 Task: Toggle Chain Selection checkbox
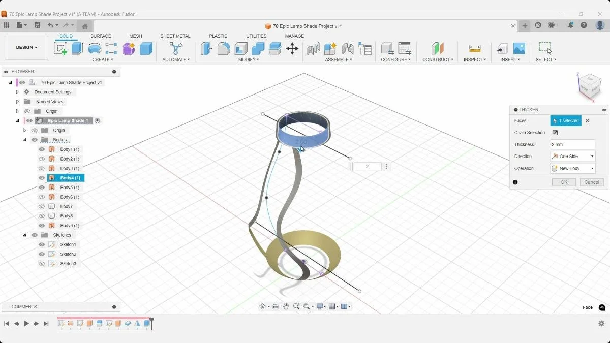click(555, 133)
